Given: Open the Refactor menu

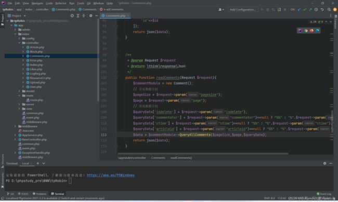Looking at the screenshot, I should click(x=61, y=3).
